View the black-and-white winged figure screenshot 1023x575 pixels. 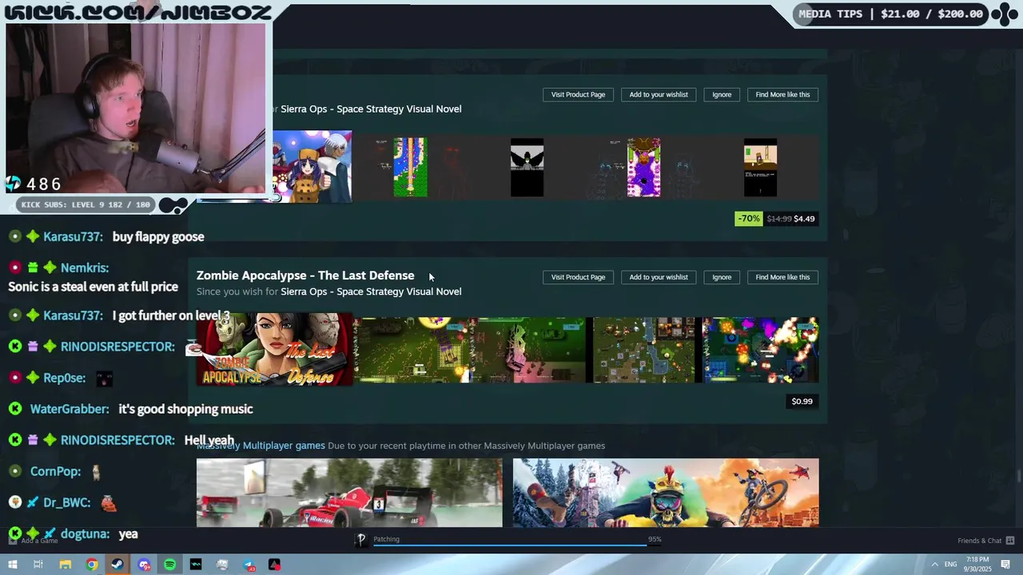527,167
